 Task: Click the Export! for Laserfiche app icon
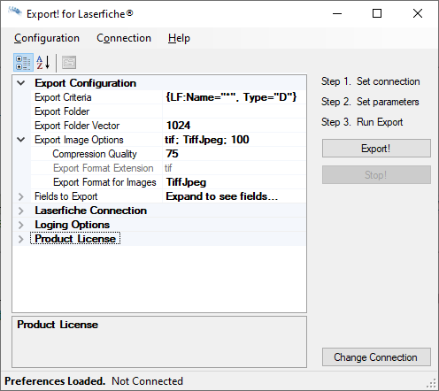(15, 12)
